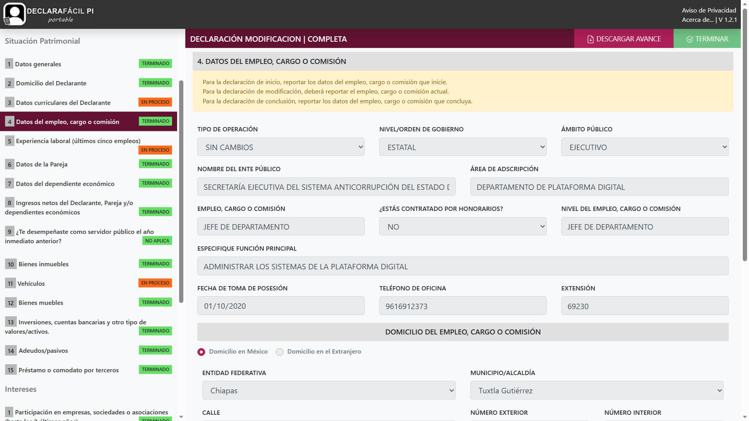Viewport: 749px width, 421px height.
Task: Click the sidebar scroll-down arrow
Action: coord(181,417)
